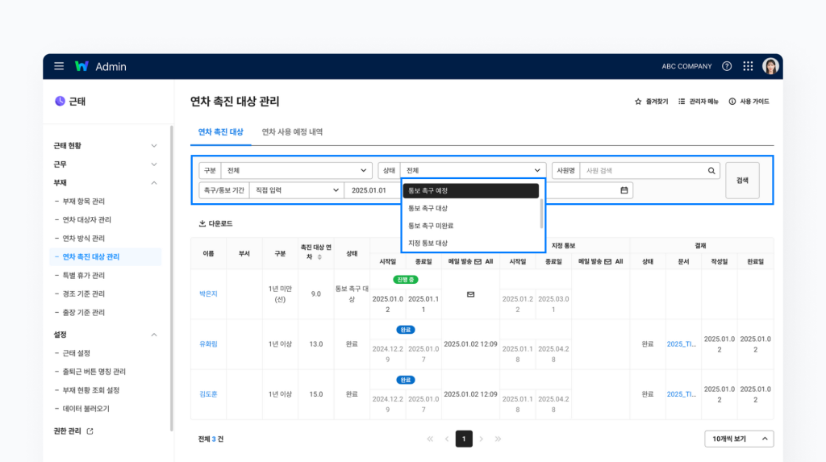Open 사용 가이드 info icon
Screen dimensions: 826x462
click(732, 102)
